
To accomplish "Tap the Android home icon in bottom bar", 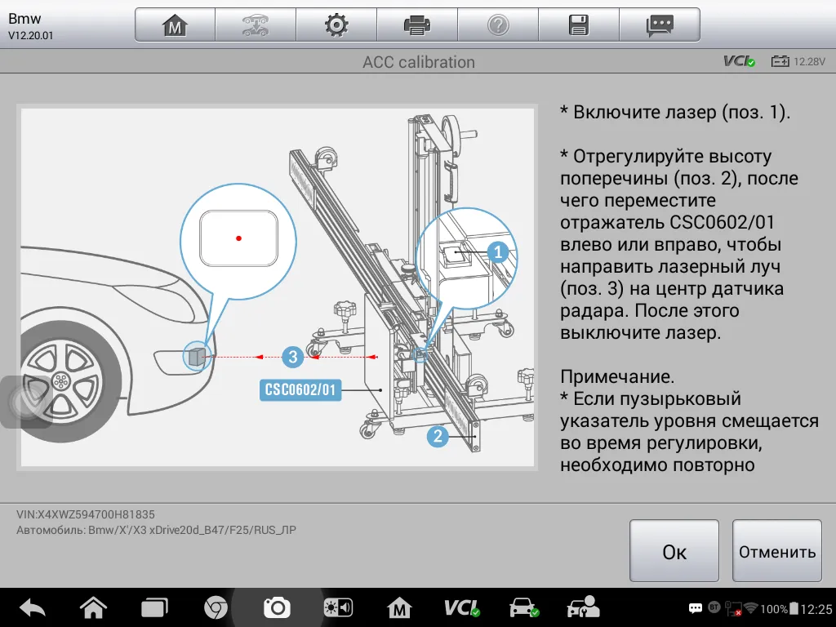I will pyautogui.click(x=93, y=607).
